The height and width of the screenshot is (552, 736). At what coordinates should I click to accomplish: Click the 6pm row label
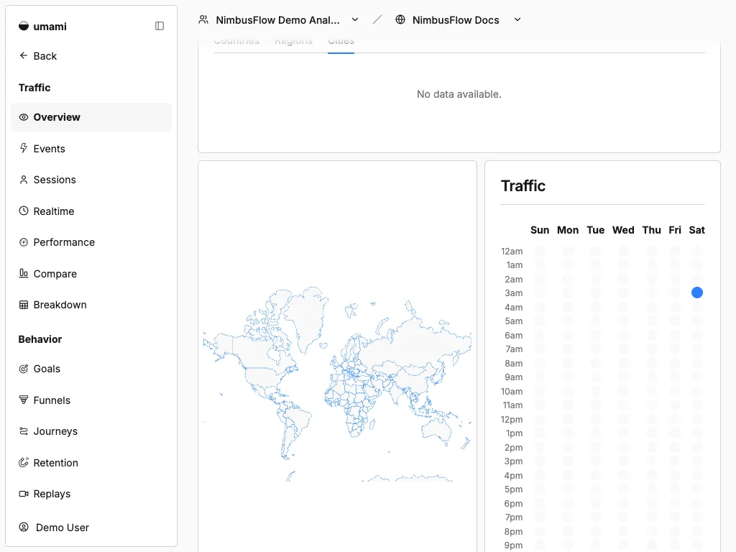[x=513, y=503]
